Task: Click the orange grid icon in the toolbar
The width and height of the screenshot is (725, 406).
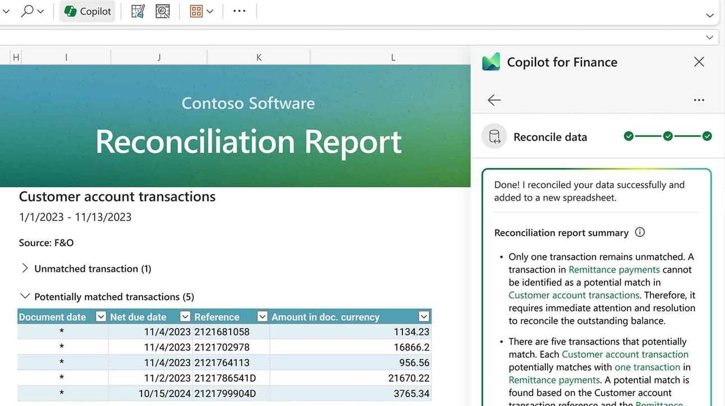Action: click(x=196, y=11)
